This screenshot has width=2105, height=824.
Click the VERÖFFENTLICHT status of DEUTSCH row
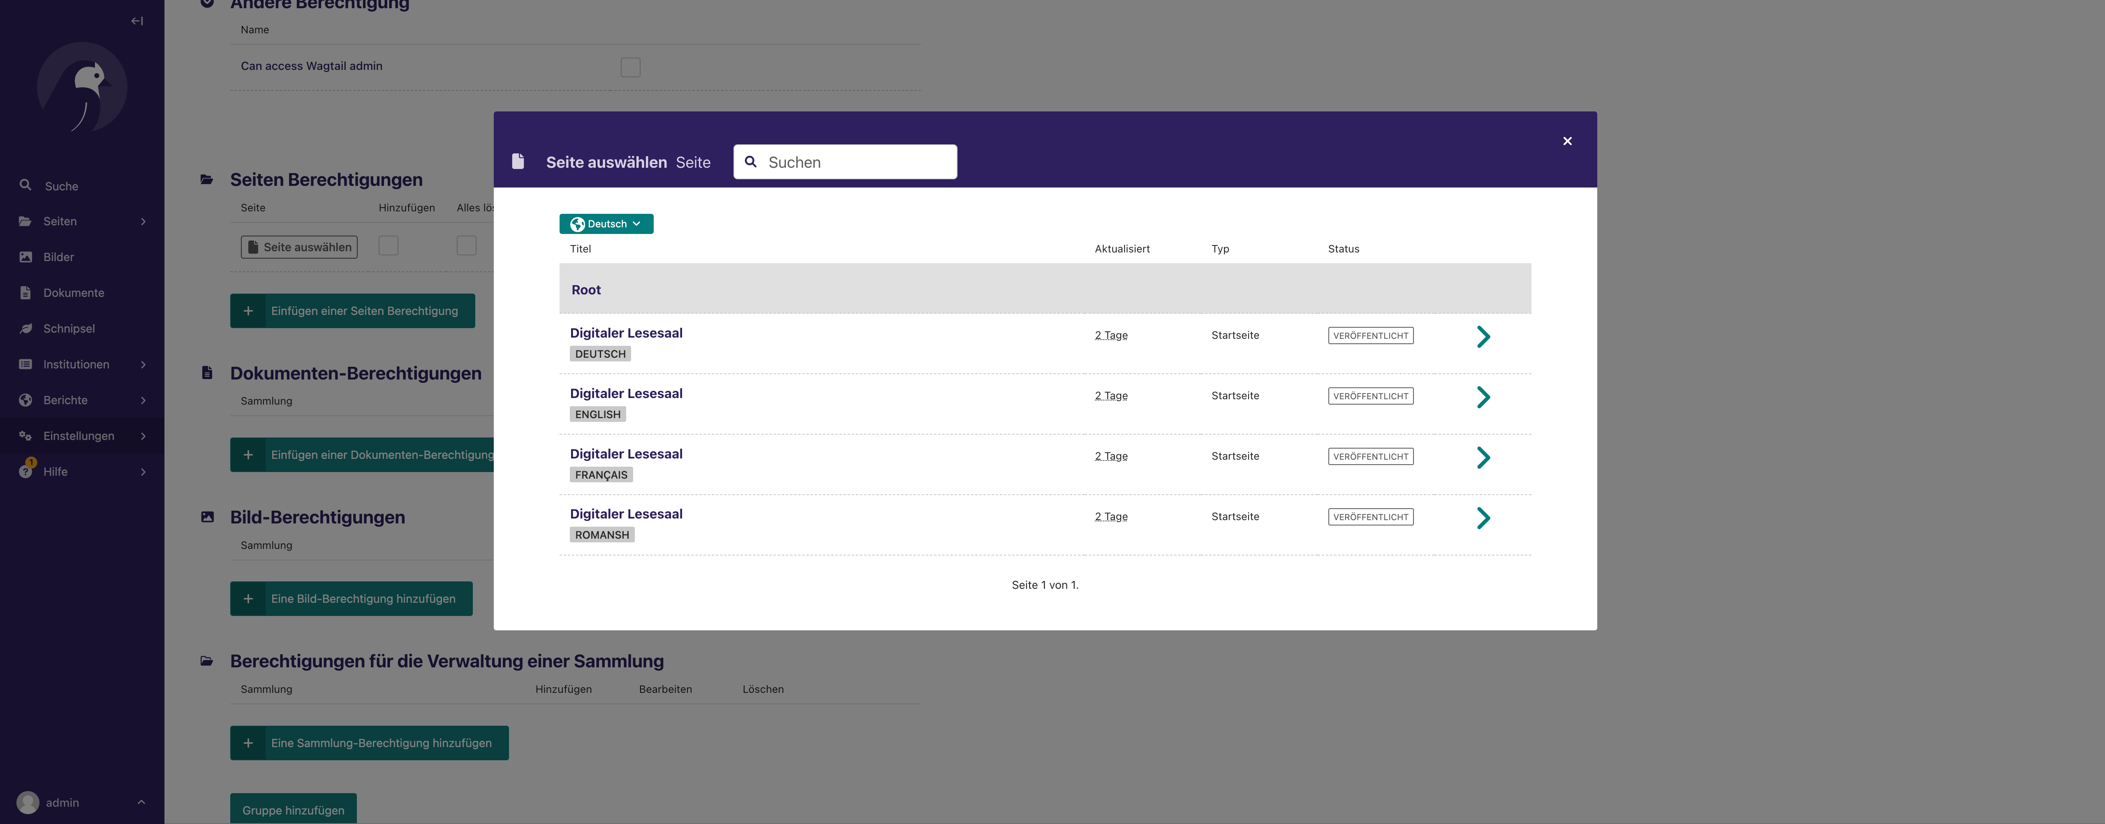[1370, 335]
